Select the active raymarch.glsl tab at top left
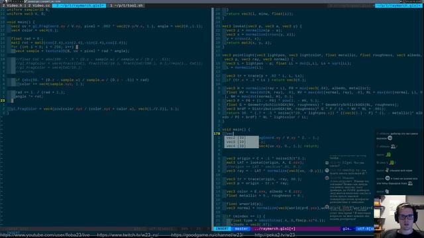Image resolution: width=424 pixels, height=238 pixels. pos(79,5)
